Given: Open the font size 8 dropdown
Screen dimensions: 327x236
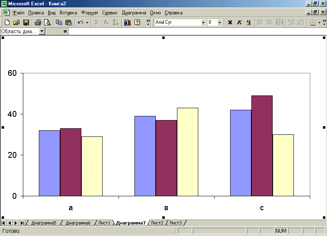Looking at the screenshot, I should click(x=219, y=23).
